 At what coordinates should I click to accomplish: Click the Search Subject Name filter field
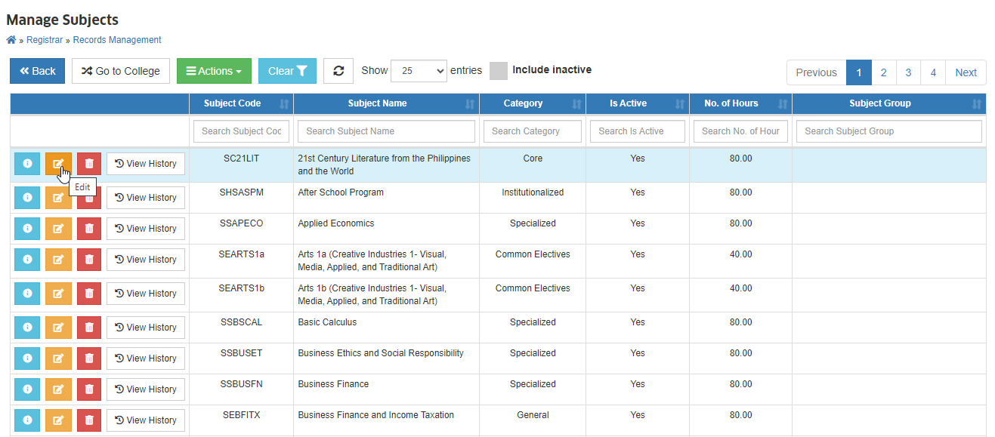pyautogui.click(x=386, y=131)
